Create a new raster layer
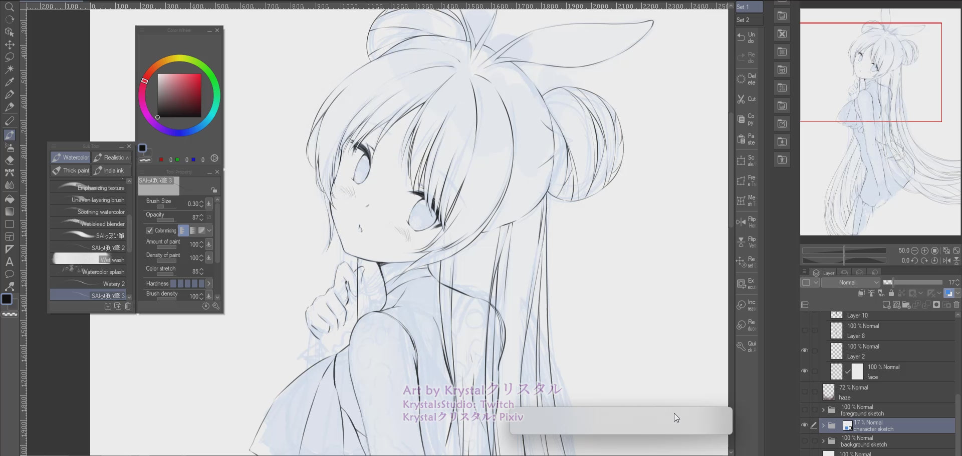The image size is (962, 456). pyautogui.click(x=886, y=304)
